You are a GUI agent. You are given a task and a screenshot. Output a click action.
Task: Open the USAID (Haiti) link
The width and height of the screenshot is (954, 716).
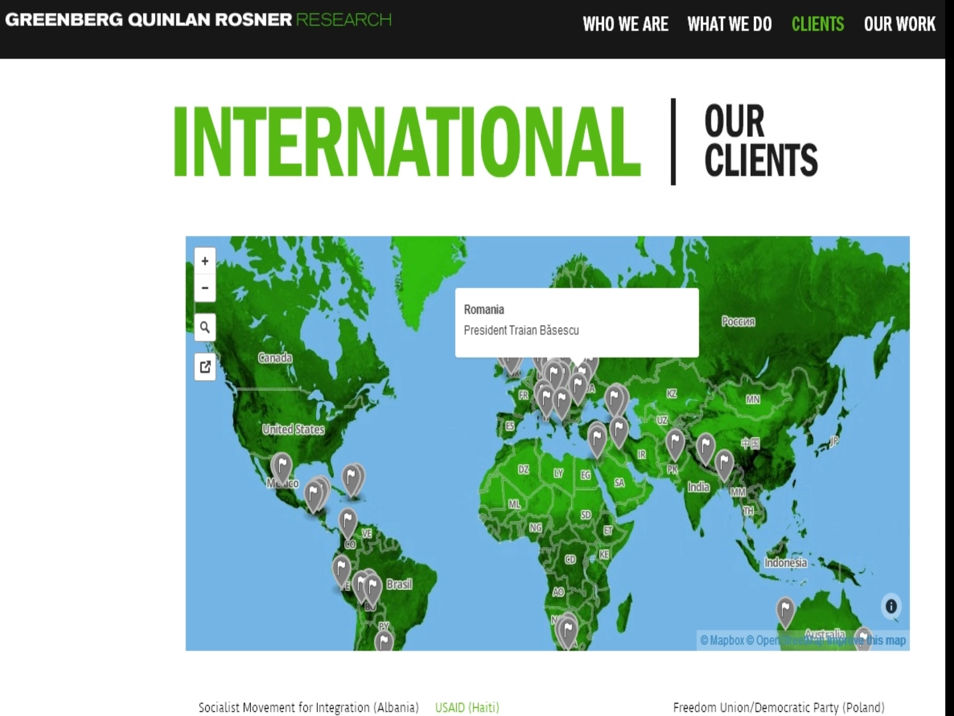pyautogui.click(x=467, y=707)
